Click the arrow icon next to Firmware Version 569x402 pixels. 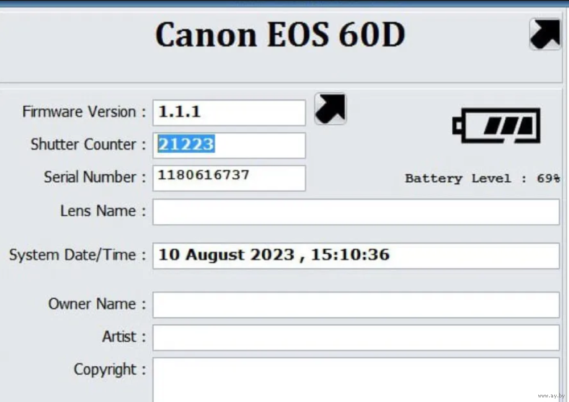point(330,108)
